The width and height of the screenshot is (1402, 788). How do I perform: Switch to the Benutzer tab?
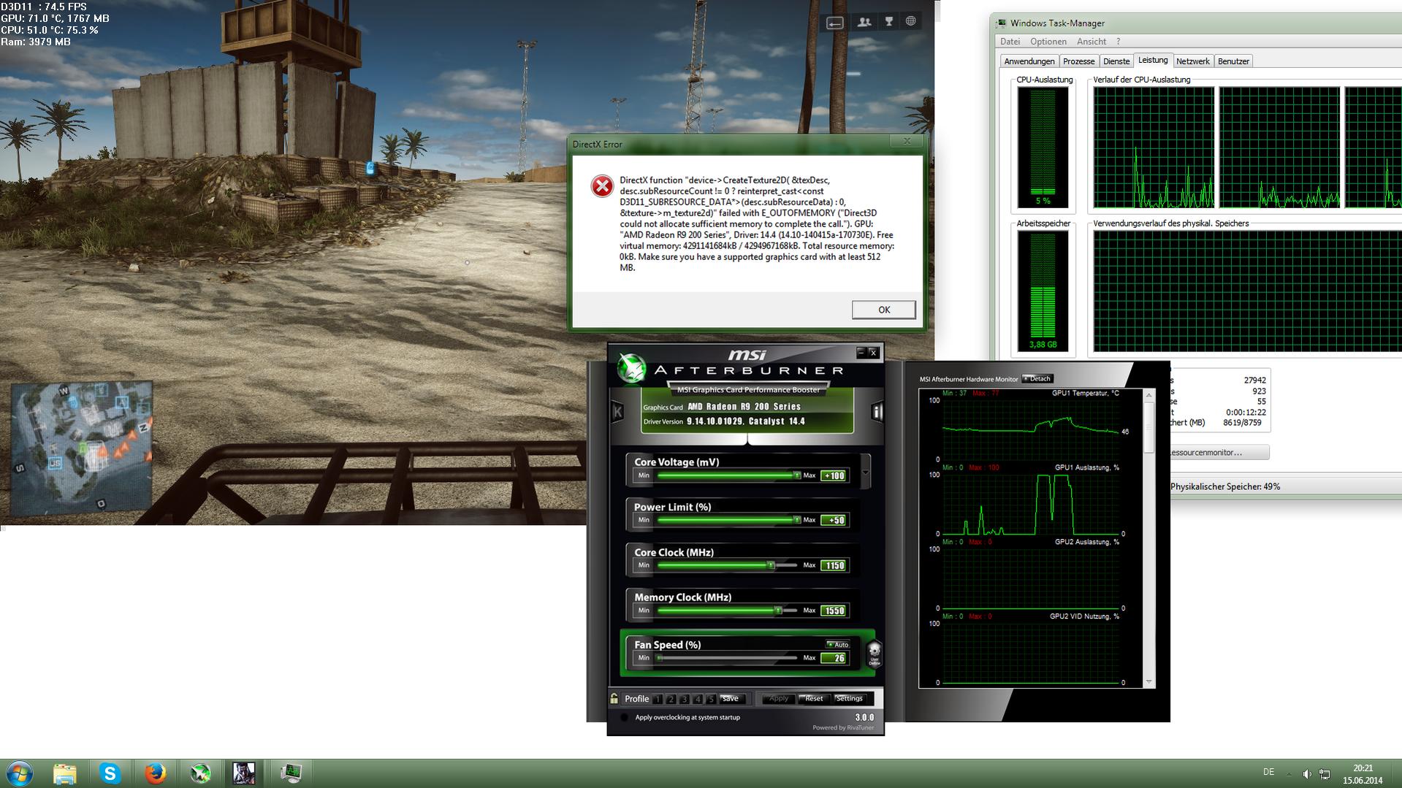pyautogui.click(x=1233, y=61)
